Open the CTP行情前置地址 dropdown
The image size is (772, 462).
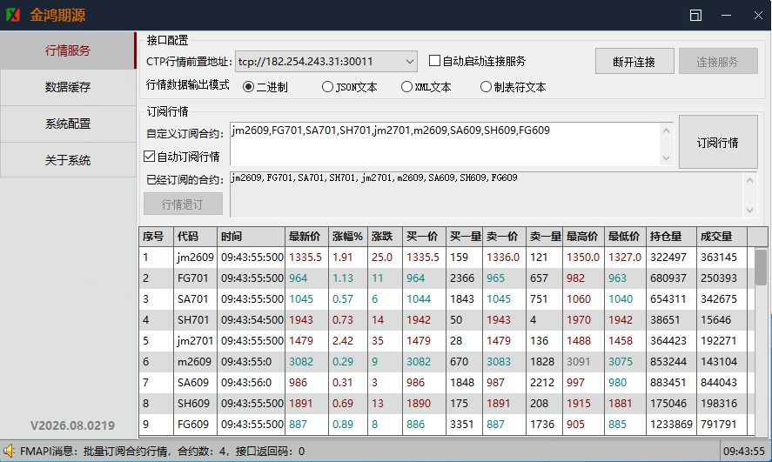409,62
